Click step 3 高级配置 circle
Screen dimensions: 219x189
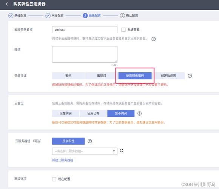click(x=85, y=15)
